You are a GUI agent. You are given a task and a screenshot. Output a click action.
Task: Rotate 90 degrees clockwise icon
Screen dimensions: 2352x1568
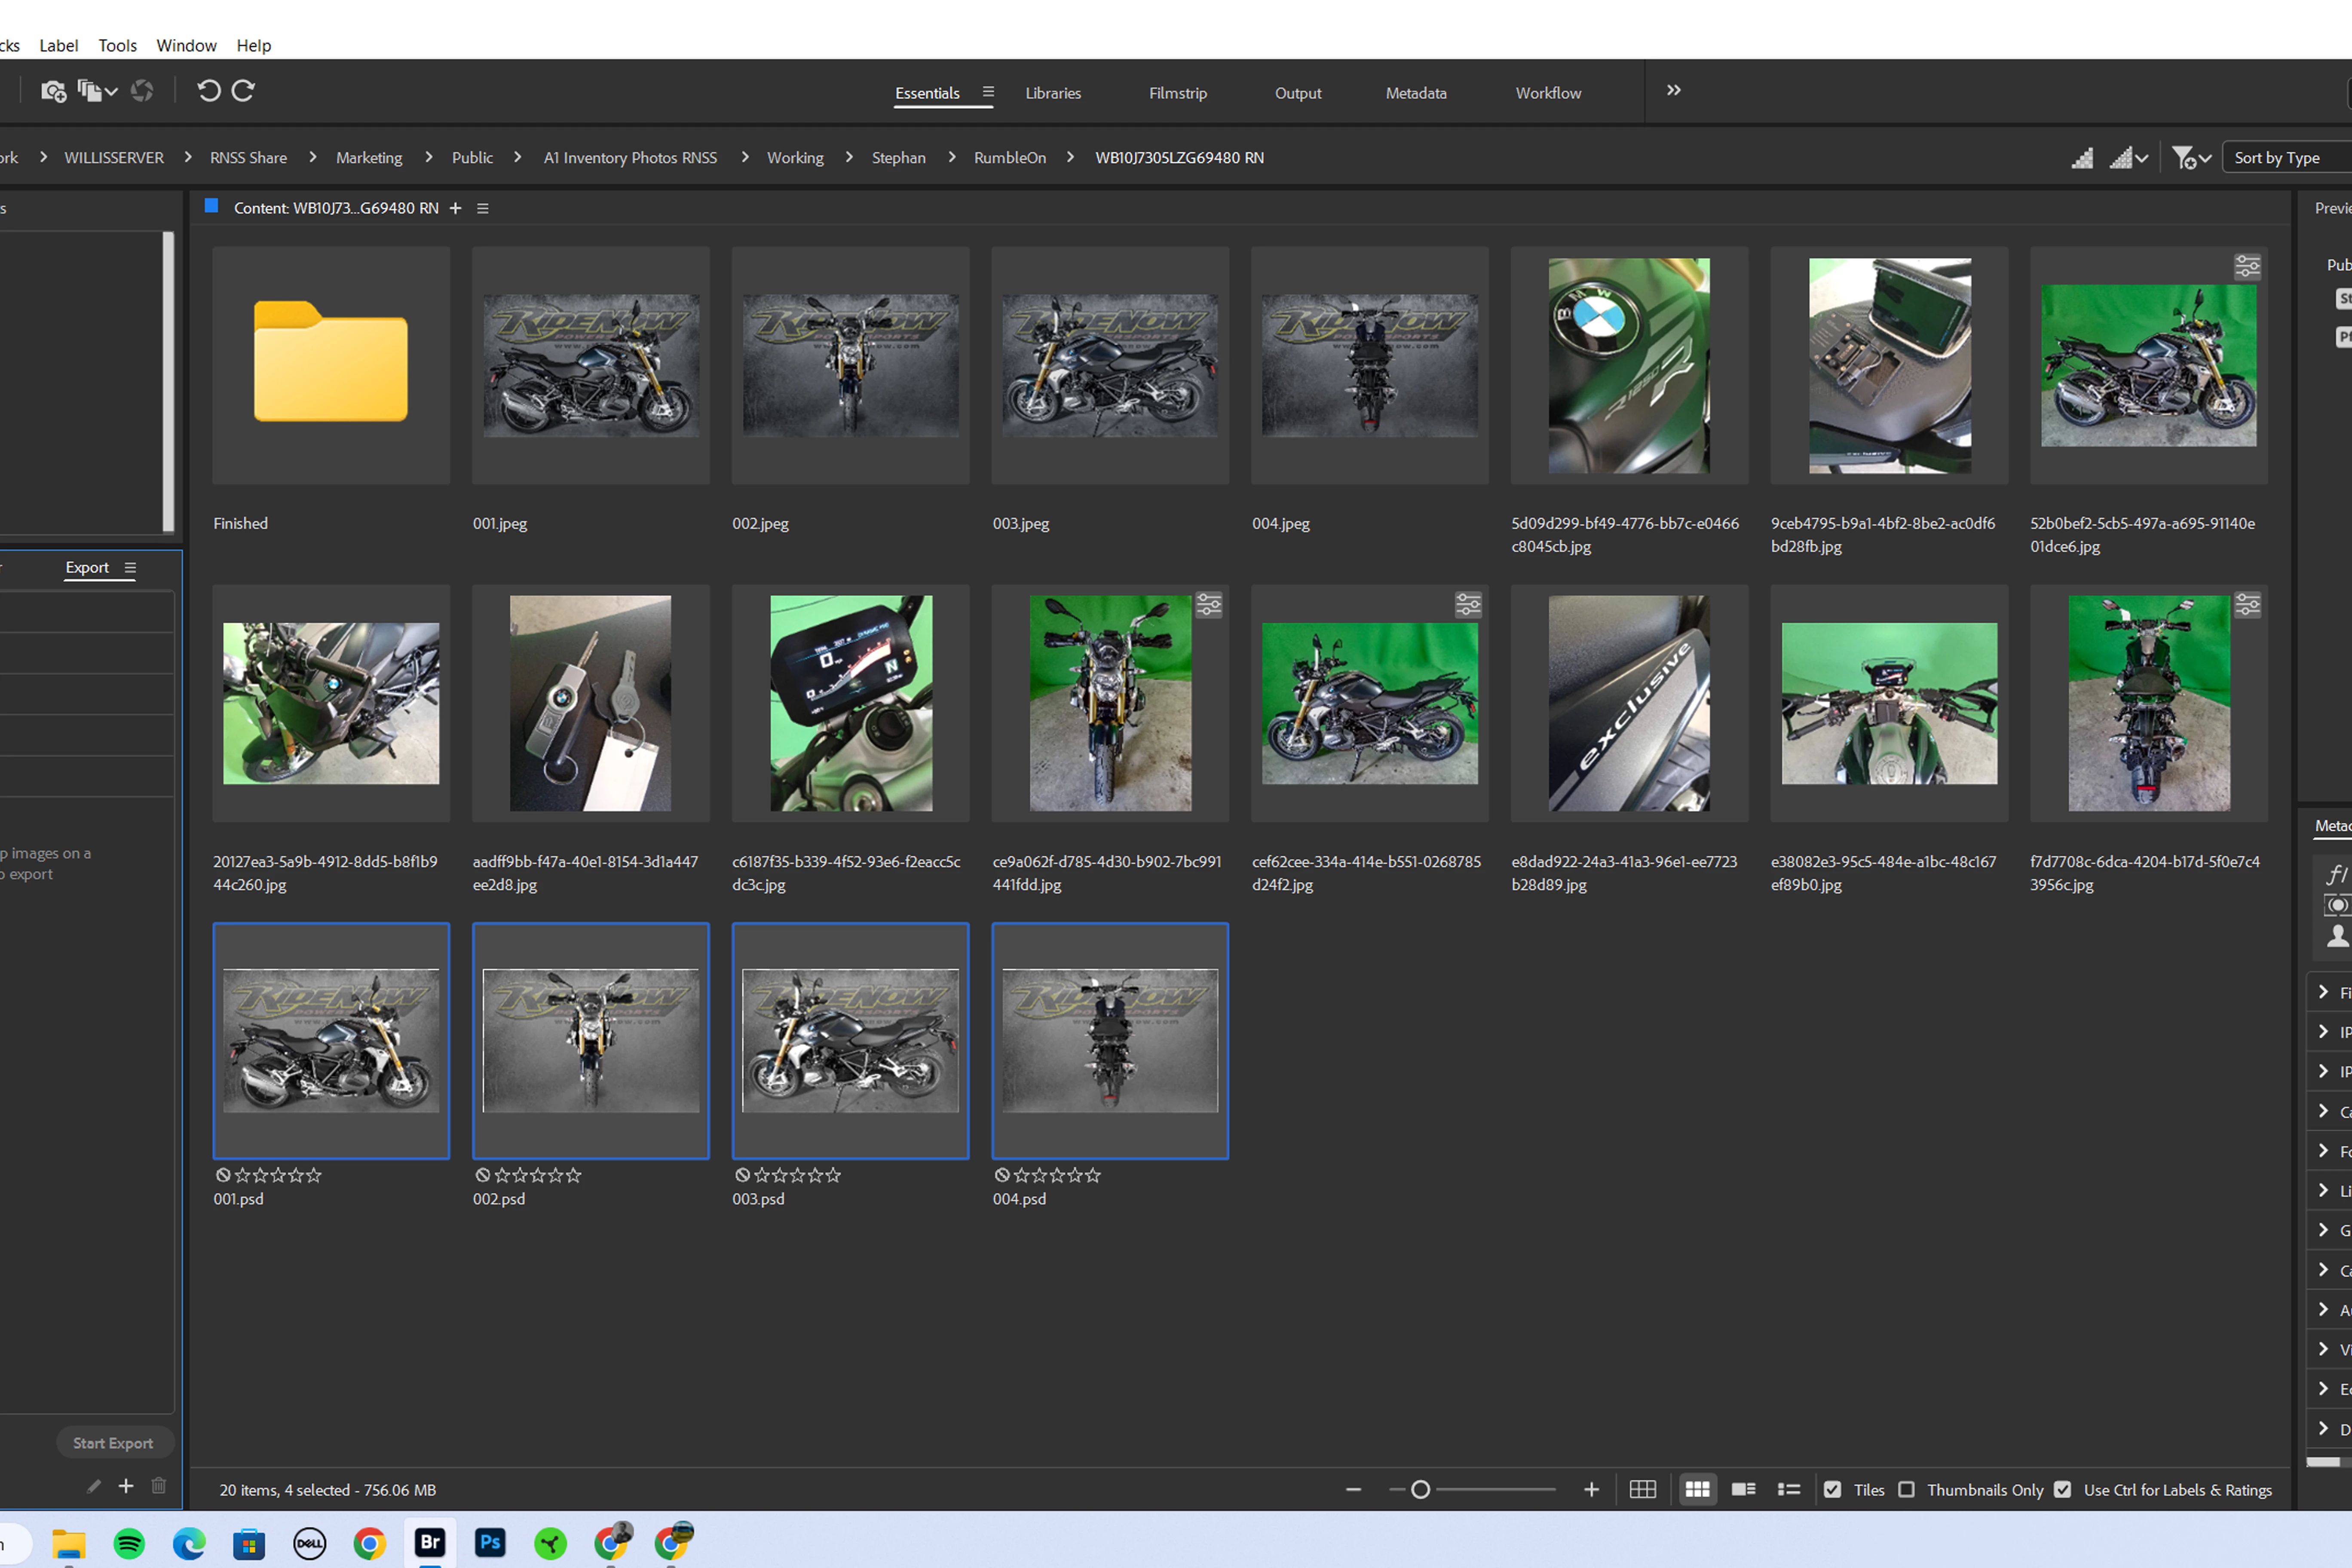pos(243,91)
